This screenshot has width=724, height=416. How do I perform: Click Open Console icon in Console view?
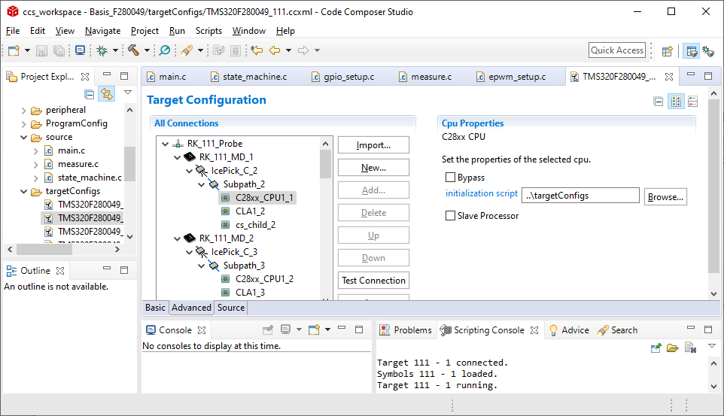314,329
